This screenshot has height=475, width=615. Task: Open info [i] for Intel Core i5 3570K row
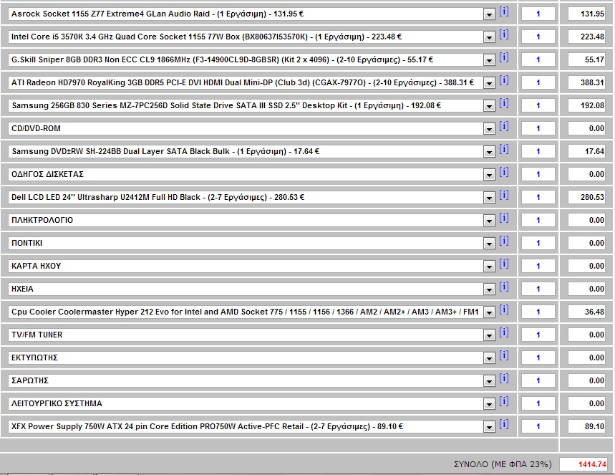pyautogui.click(x=504, y=34)
